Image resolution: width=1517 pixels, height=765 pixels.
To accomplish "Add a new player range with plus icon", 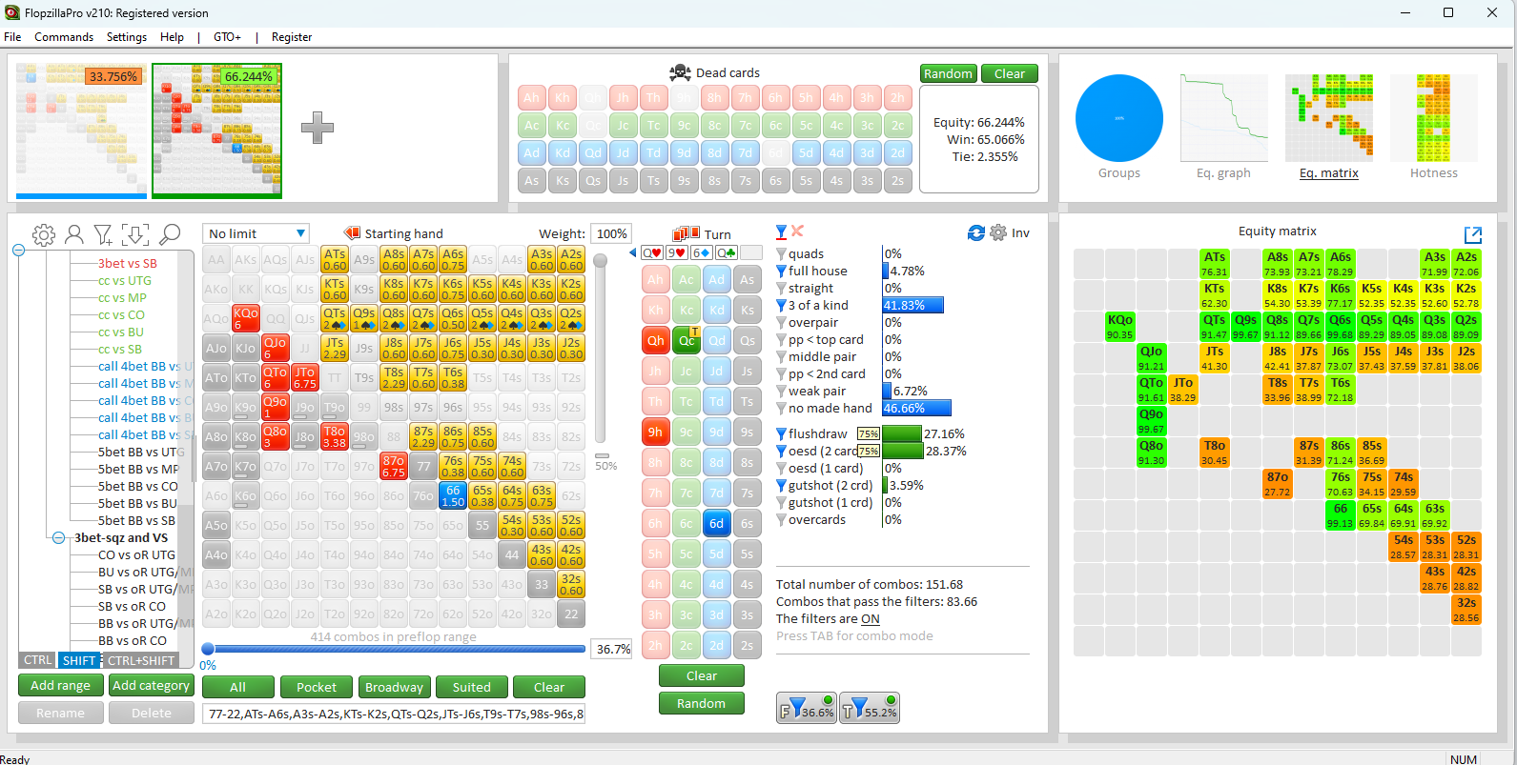I will [318, 128].
